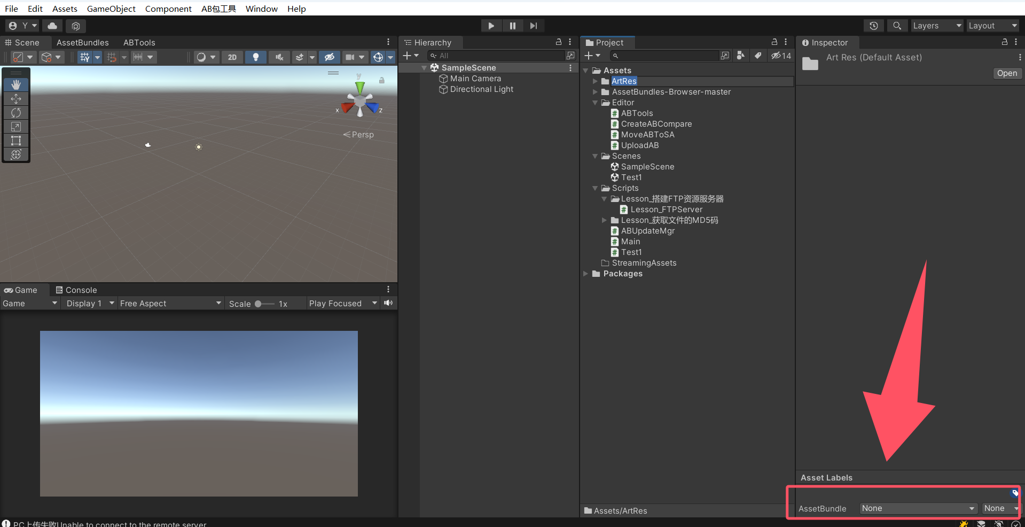Toggle scene lighting bulb button
The width and height of the screenshot is (1025, 527).
point(256,57)
